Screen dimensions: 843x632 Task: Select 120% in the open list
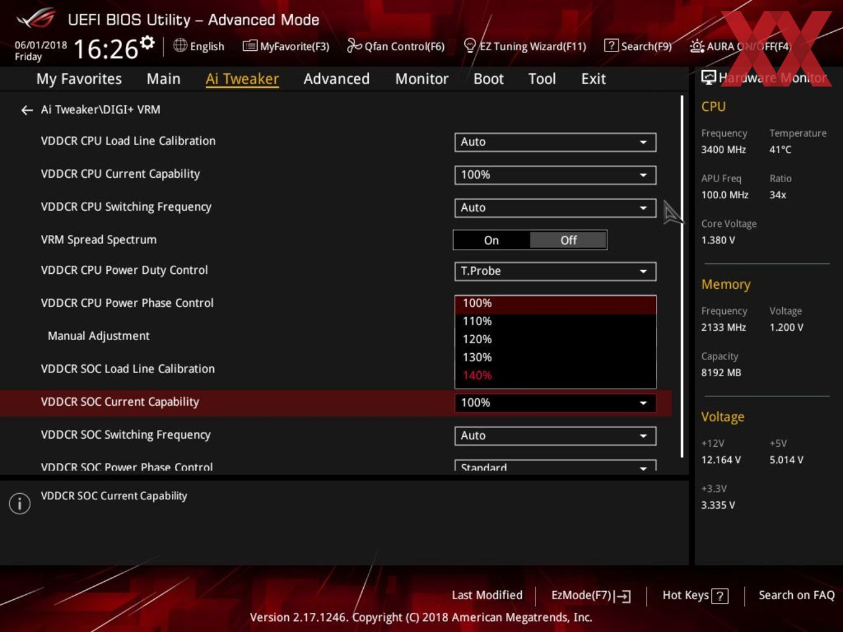[x=555, y=340]
